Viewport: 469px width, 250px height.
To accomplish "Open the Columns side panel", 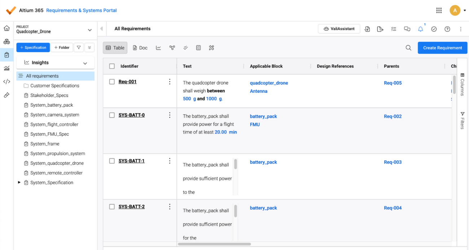I will (463, 85).
